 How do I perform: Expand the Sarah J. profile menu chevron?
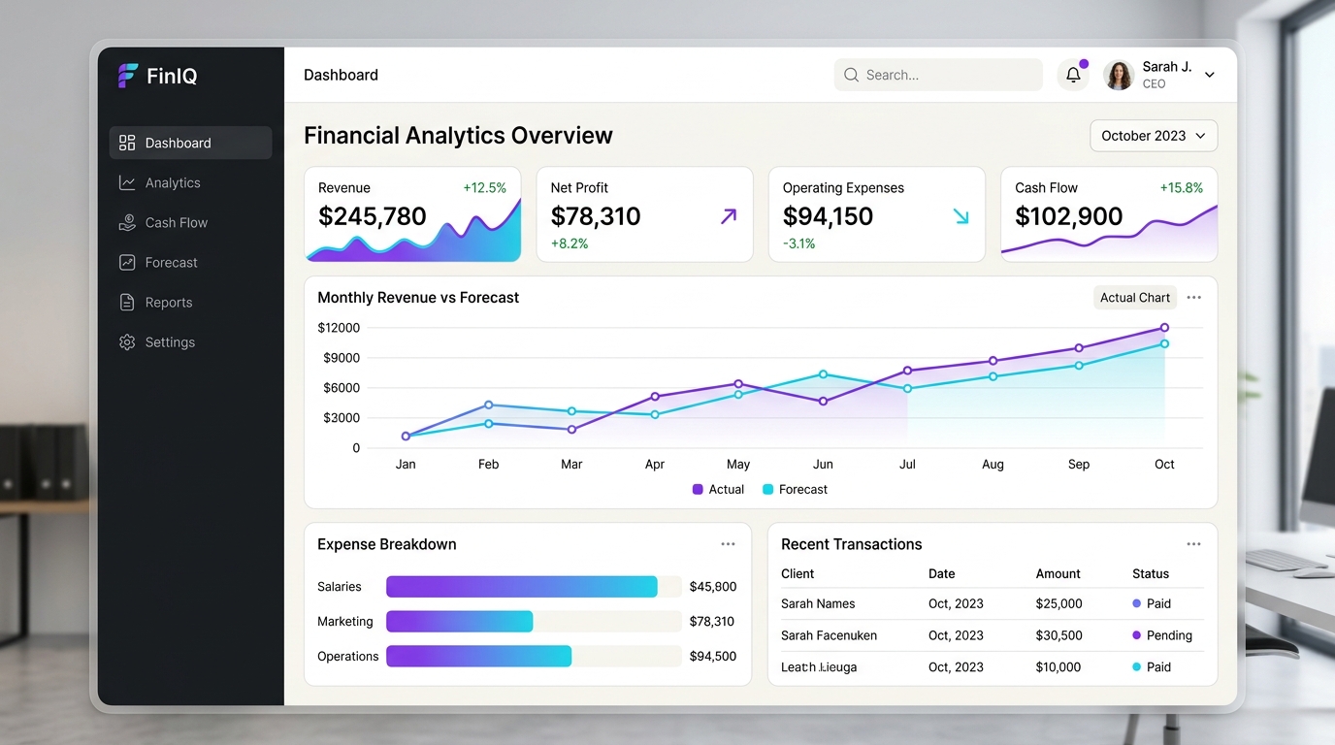(x=1210, y=75)
